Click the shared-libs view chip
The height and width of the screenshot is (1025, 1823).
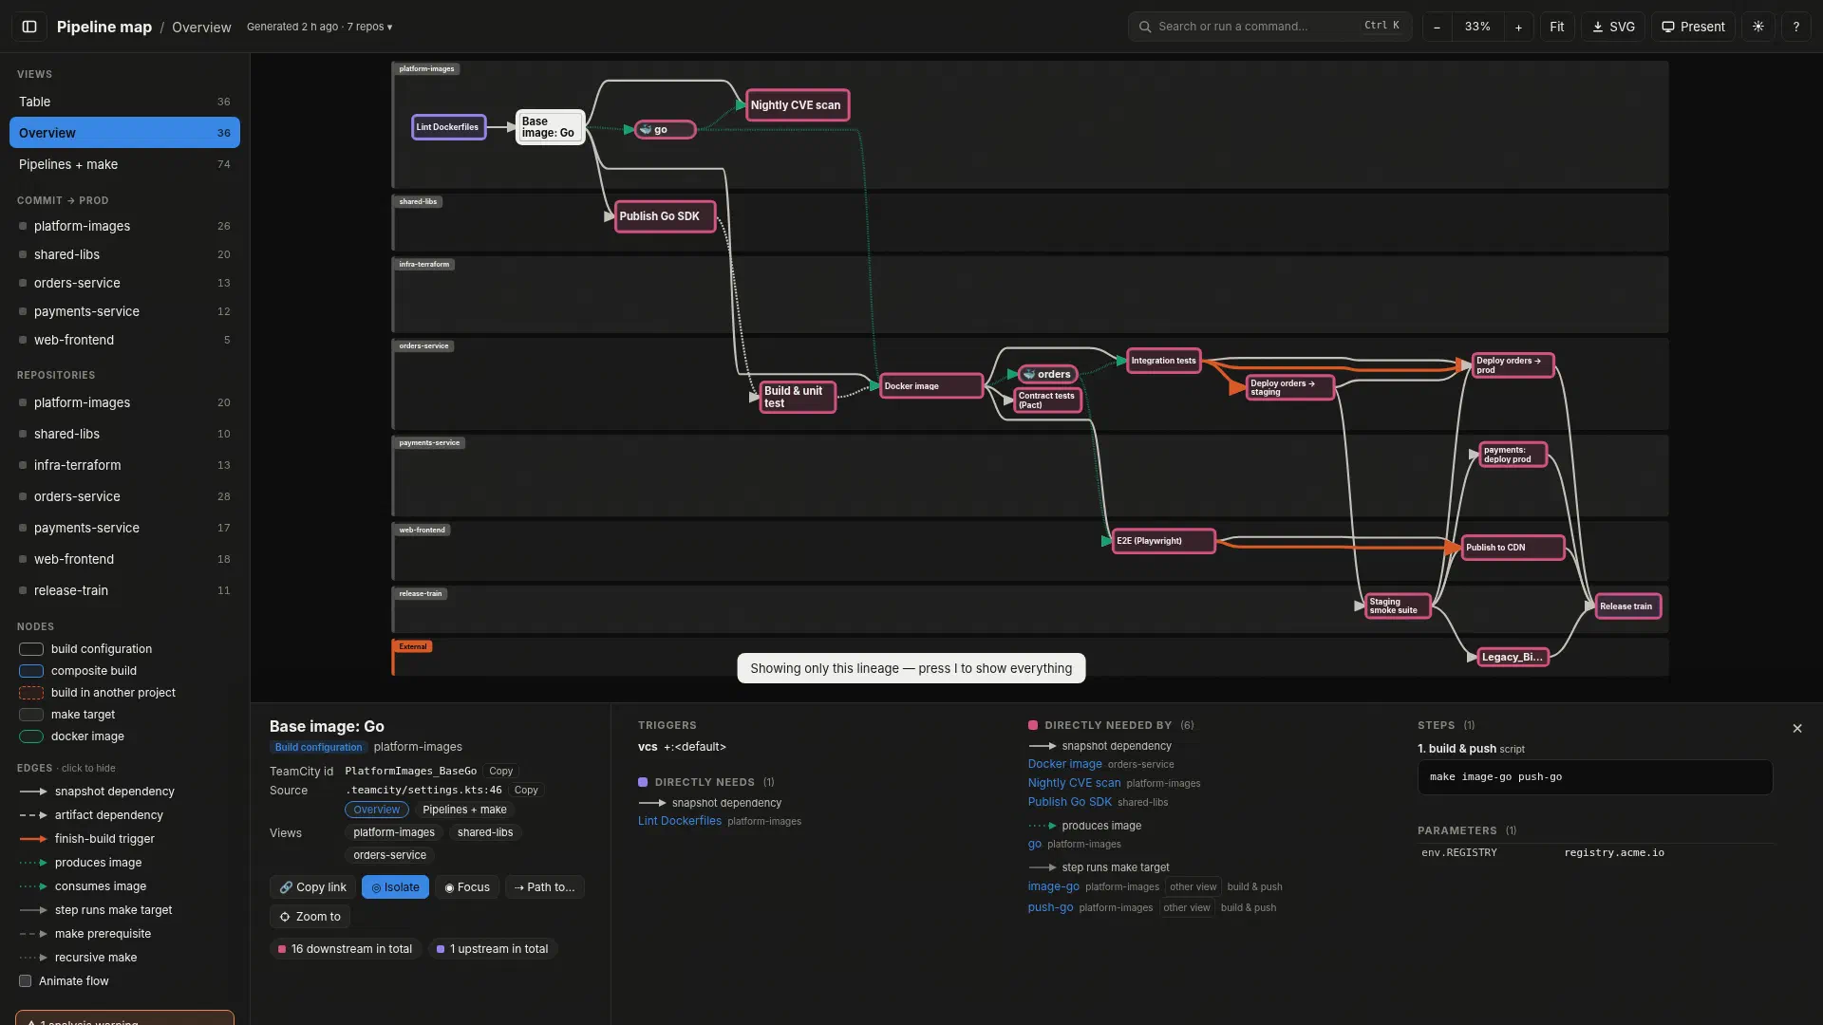[485, 832]
